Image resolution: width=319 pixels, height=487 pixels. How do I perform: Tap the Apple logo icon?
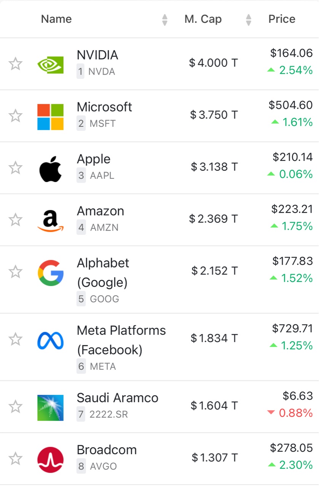click(x=50, y=169)
